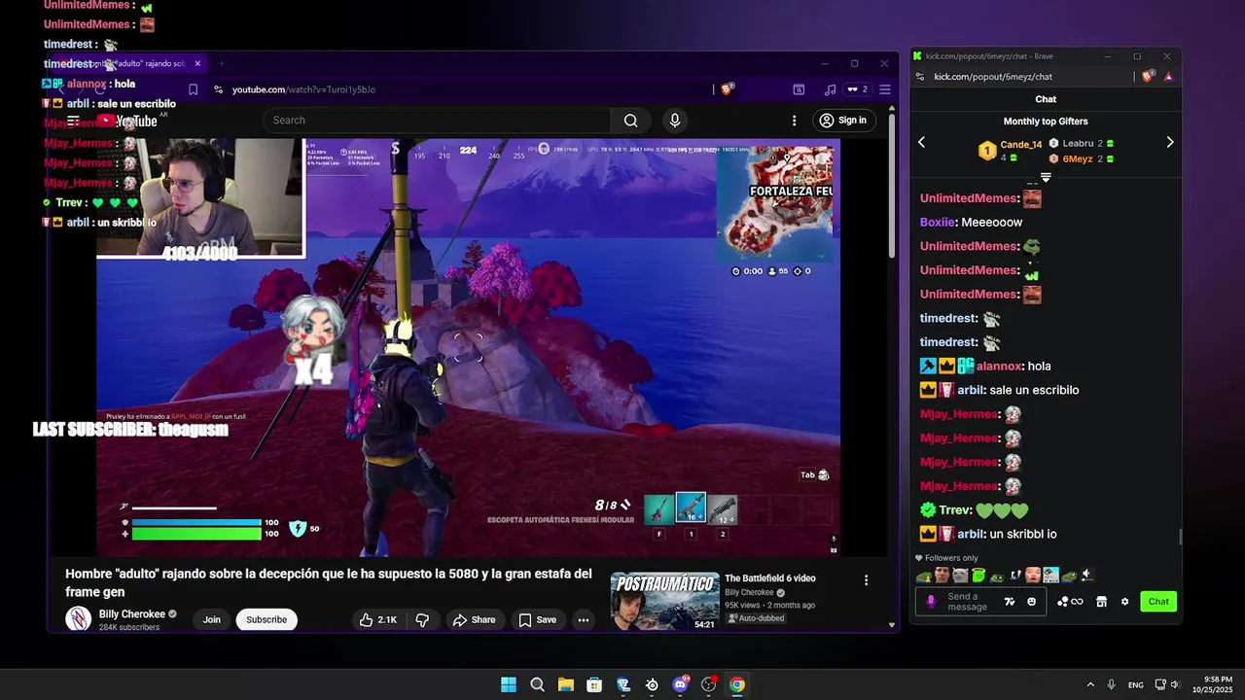Open Brave hamburger menu

point(885,89)
